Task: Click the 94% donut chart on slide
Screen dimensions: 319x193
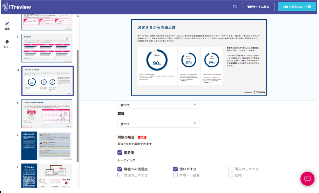Action: [x=211, y=61]
